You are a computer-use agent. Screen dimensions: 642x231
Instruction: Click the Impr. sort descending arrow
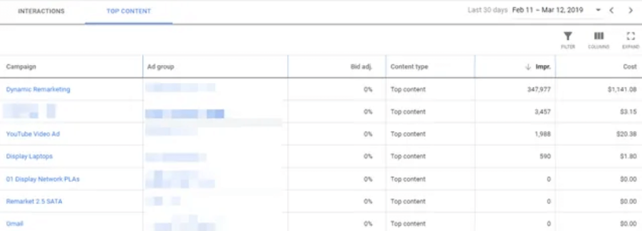pos(528,66)
